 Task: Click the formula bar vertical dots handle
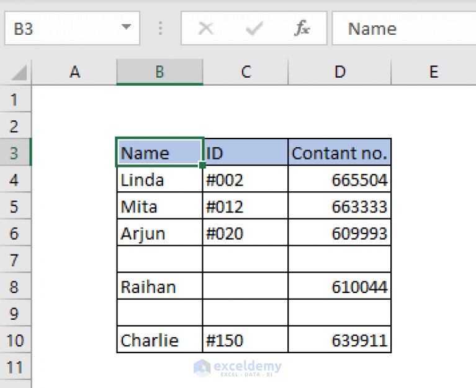pyautogui.click(x=160, y=28)
